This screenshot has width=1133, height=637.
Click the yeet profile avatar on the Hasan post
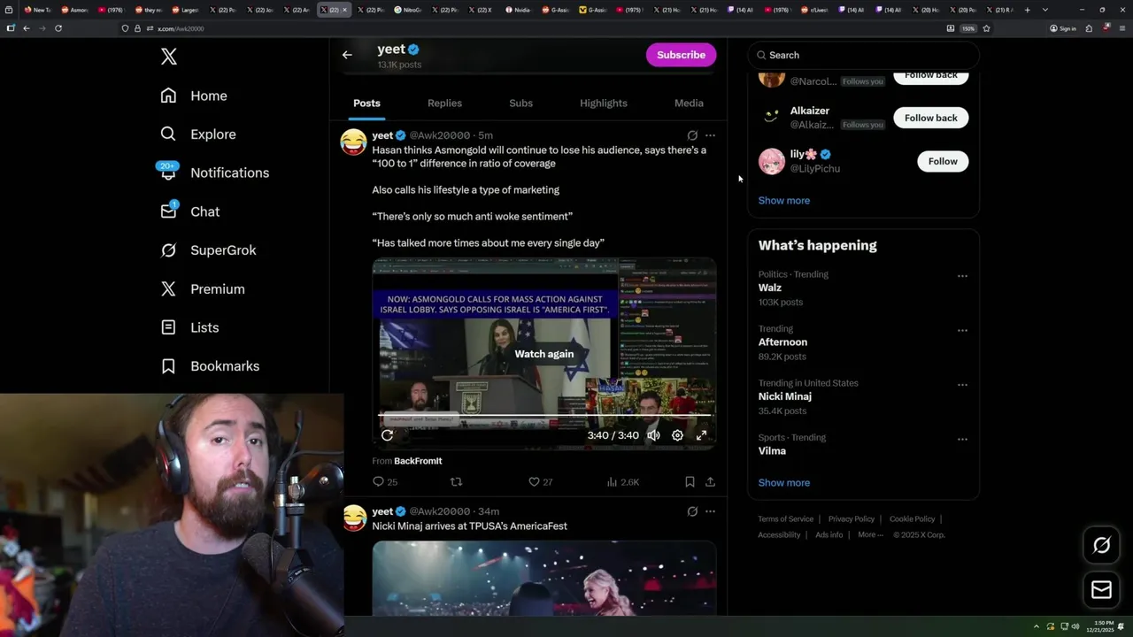coord(353,142)
